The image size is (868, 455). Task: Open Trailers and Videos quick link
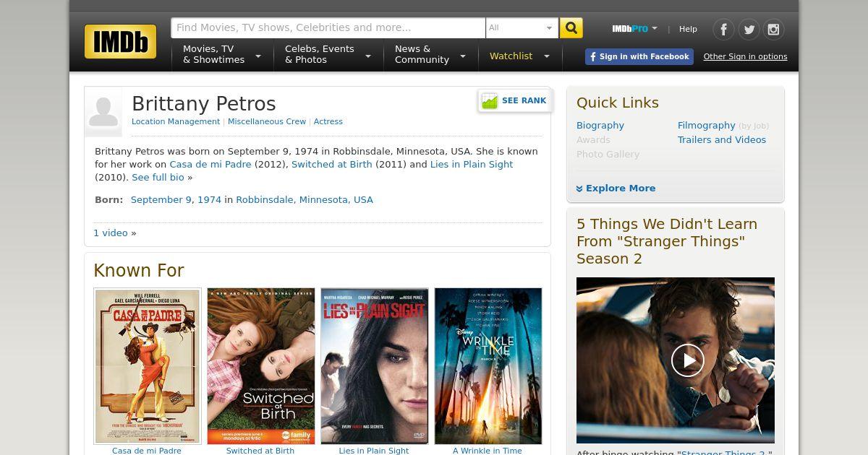(x=722, y=139)
